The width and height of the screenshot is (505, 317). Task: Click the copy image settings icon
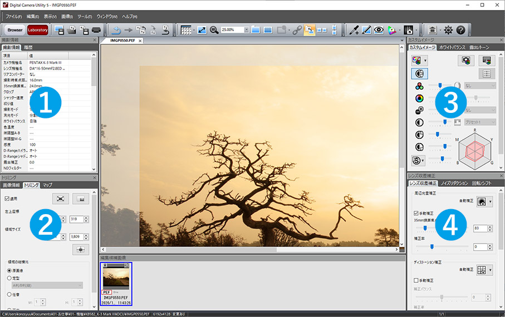click(141, 30)
